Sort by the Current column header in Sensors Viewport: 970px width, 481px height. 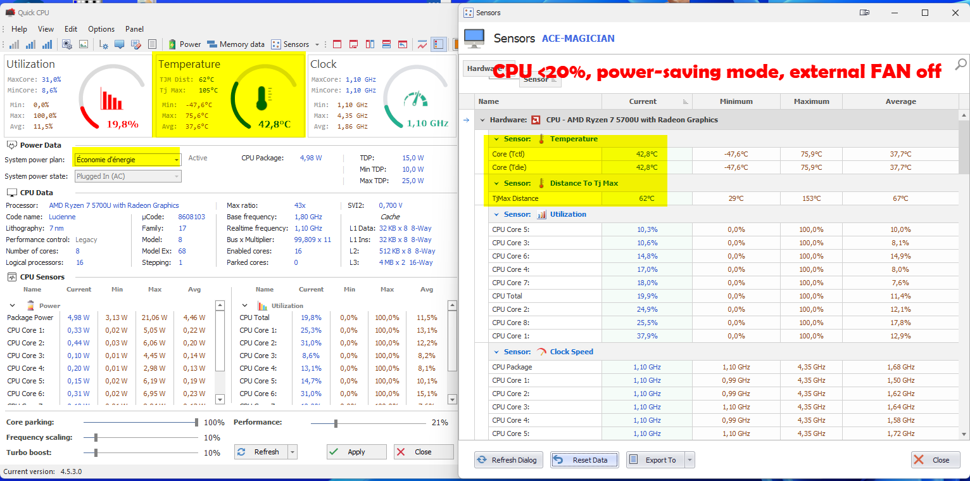click(646, 101)
